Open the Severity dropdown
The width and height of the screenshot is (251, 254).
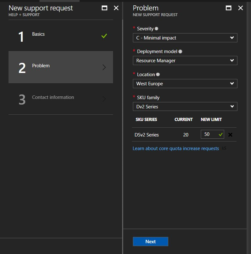pos(185,38)
